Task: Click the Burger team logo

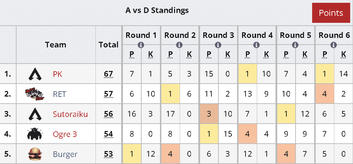Action: tap(35, 154)
